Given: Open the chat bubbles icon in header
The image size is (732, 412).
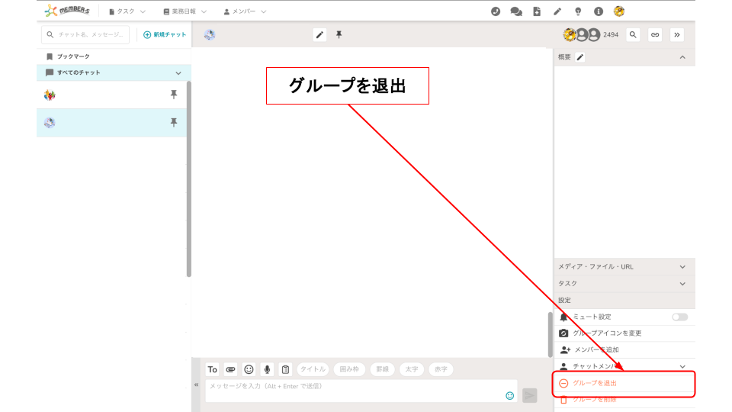Looking at the screenshot, I should click(x=516, y=11).
